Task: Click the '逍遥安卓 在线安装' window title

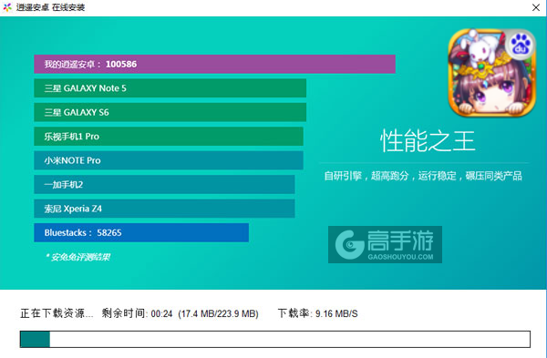Action: pos(50,7)
